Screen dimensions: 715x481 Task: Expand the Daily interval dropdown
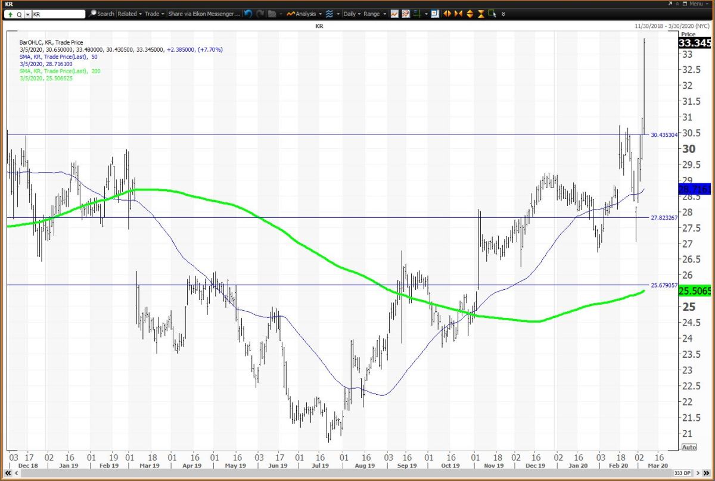pos(352,14)
